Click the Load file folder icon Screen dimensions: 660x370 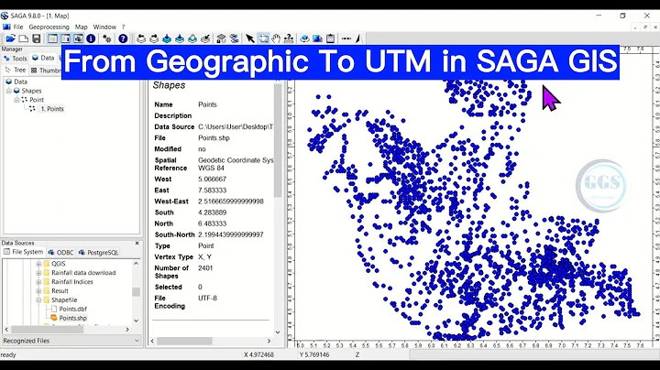point(10,38)
